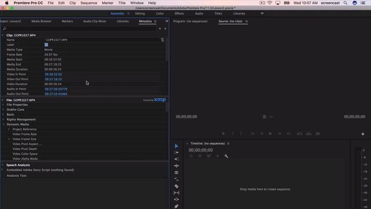Click the clip Name input field

pos(102,40)
